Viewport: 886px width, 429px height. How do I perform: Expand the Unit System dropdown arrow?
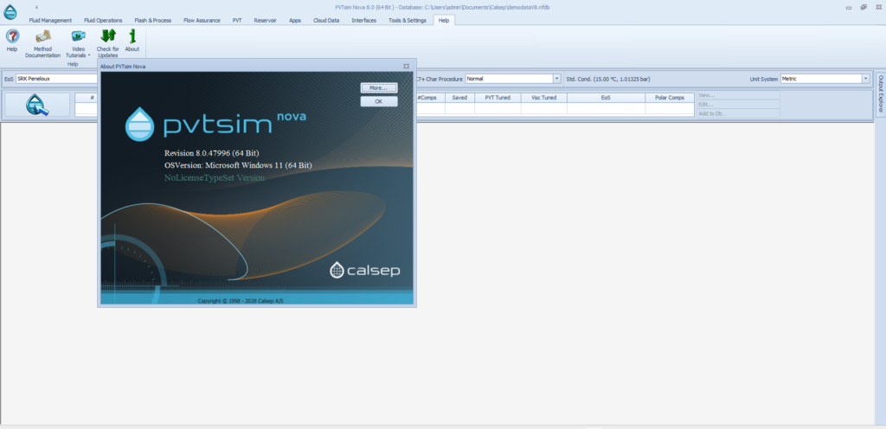point(865,79)
